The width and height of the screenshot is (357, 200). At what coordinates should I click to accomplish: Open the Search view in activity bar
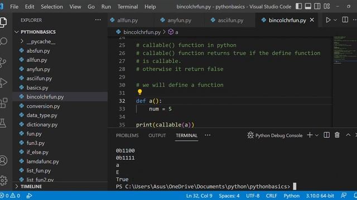[x=3, y=41]
